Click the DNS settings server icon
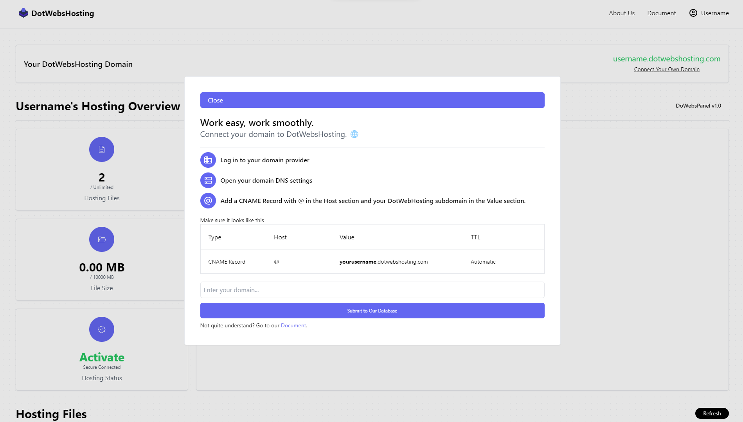The height and width of the screenshot is (422, 743). pyautogui.click(x=208, y=180)
